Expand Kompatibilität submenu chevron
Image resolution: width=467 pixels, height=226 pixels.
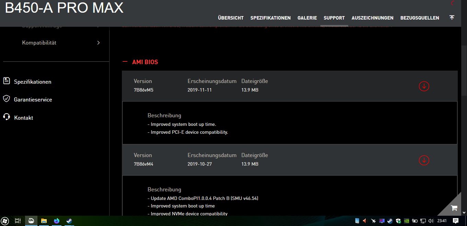coord(99,43)
